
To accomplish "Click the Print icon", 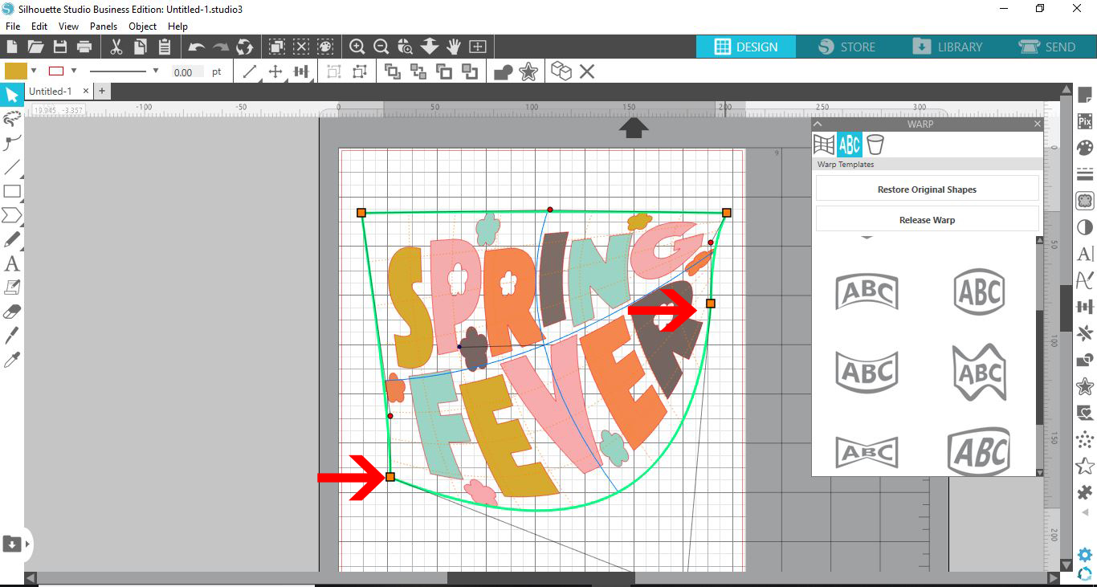I will pyautogui.click(x=84, y=47).
